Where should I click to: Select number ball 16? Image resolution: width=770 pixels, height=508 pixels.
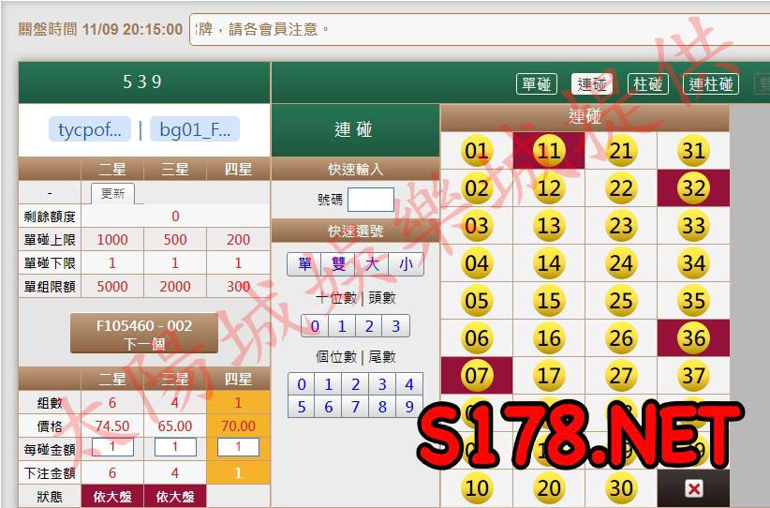click(549, 338)
